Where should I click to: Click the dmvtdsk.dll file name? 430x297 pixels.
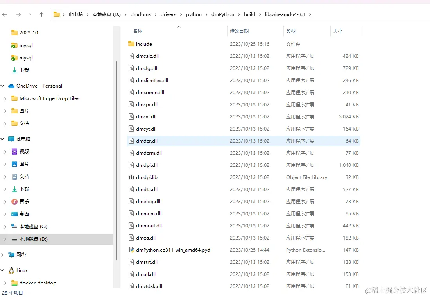pos(149,286)
